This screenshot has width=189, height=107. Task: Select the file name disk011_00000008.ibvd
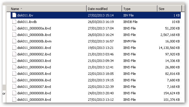[34, 93]
